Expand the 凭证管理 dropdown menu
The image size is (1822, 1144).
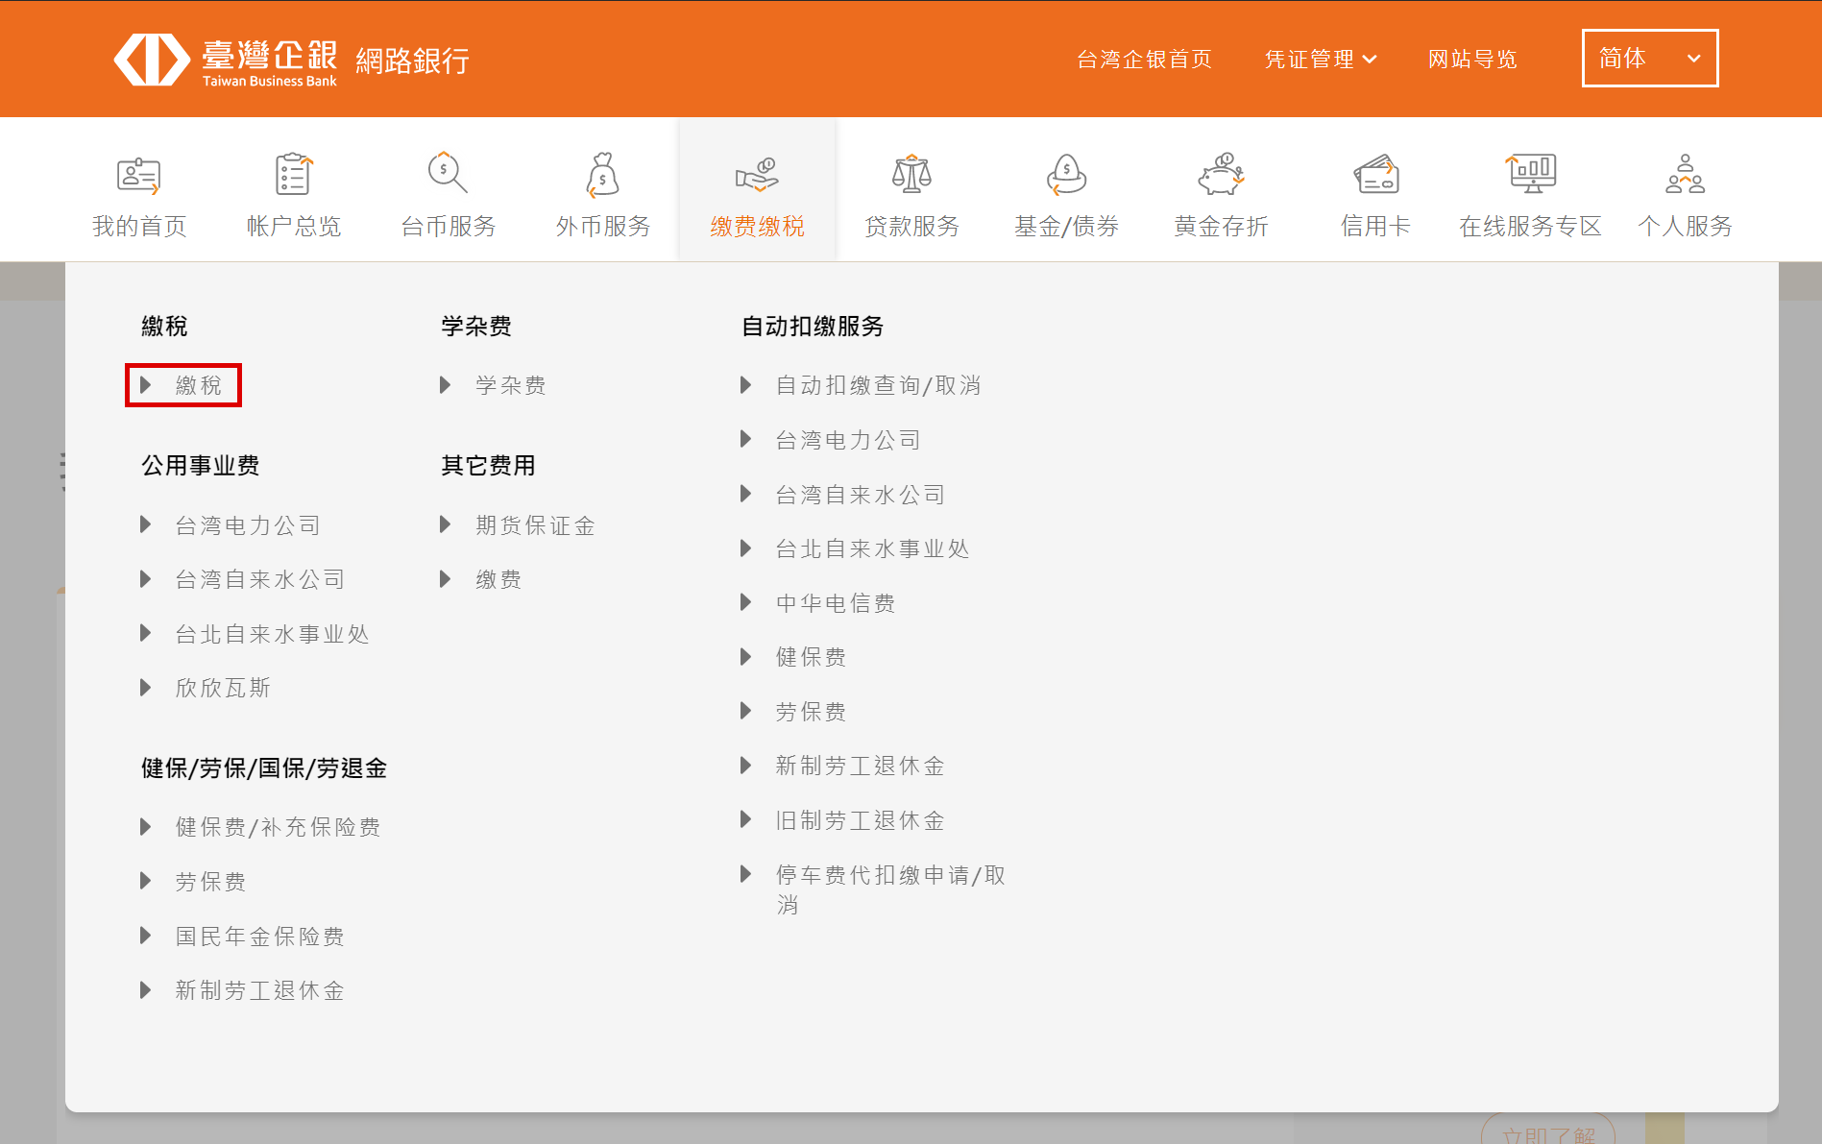(1320, 60)
